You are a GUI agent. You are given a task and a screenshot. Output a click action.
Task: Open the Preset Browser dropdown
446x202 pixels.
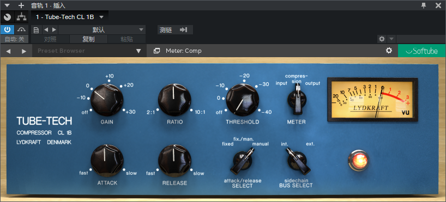(x=89, y=51)
